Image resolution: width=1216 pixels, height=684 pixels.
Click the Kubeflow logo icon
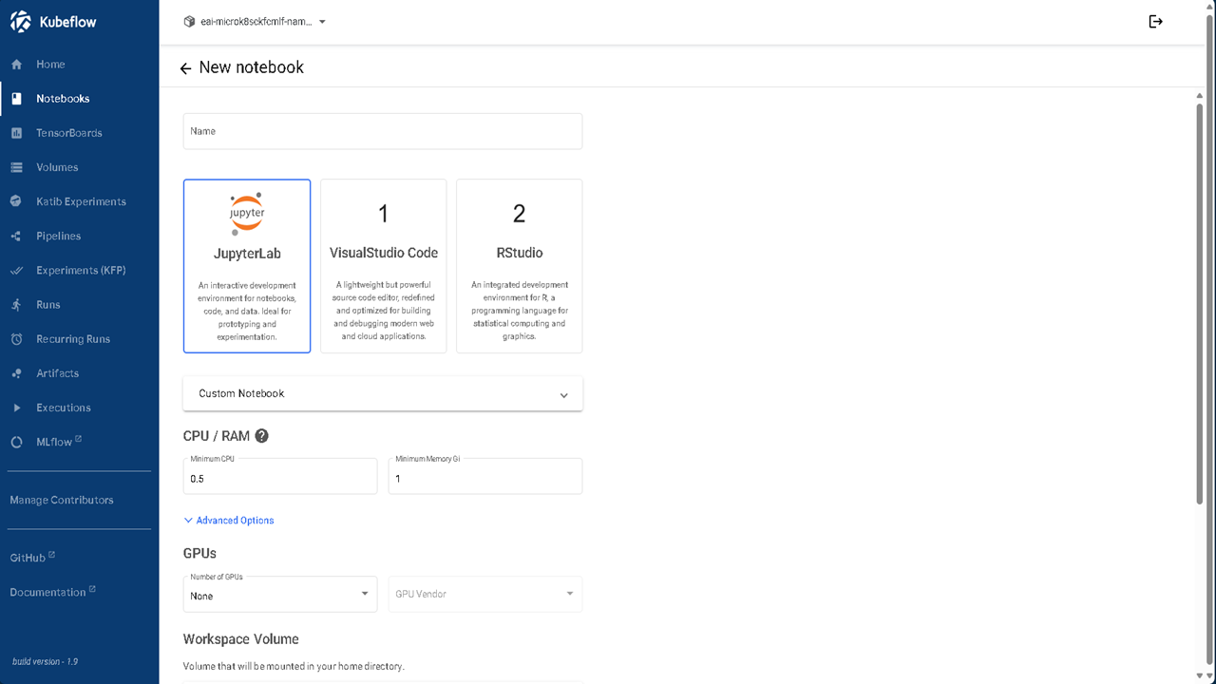click(x=21, y=22)
